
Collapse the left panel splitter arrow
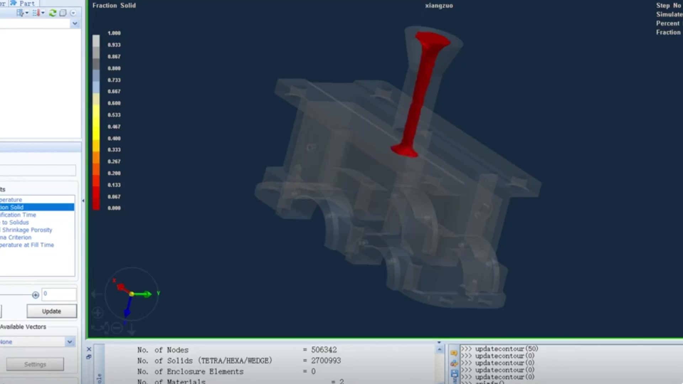pos(83,201)
